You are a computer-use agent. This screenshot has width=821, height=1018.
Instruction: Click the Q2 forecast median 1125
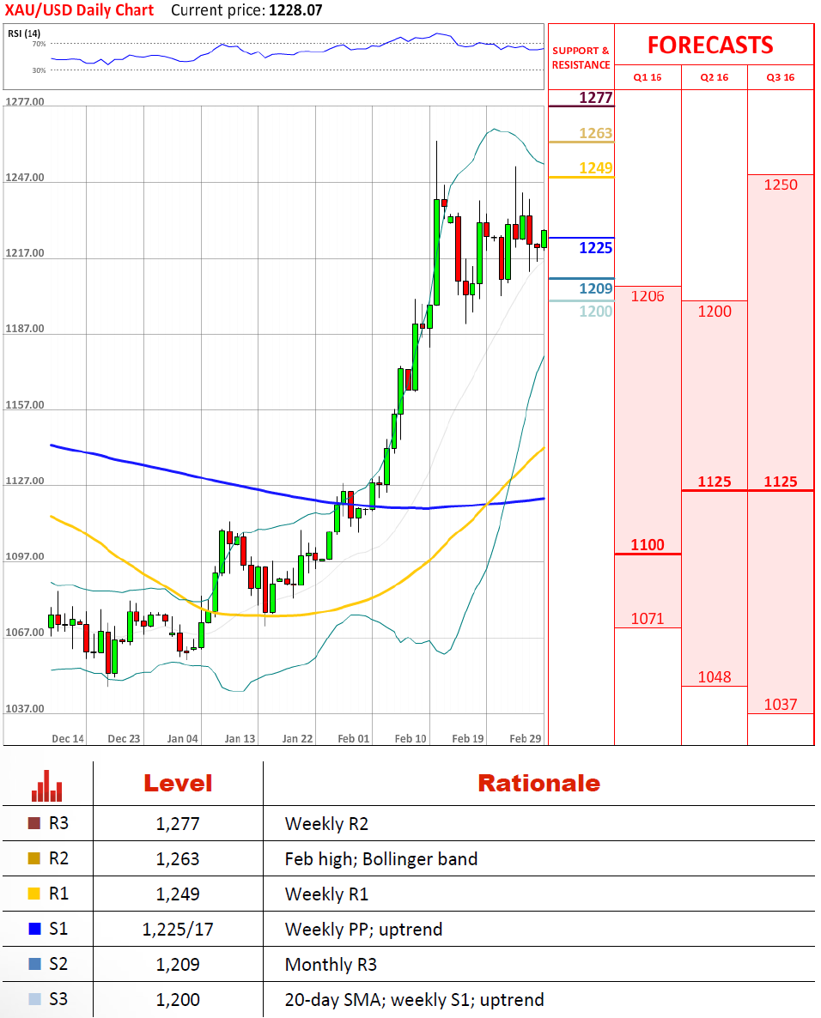pos(715,482)
